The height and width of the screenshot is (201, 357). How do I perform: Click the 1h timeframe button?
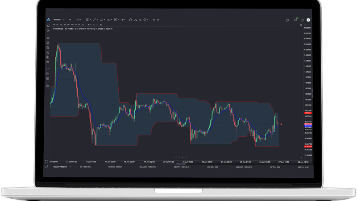[70, 20]
